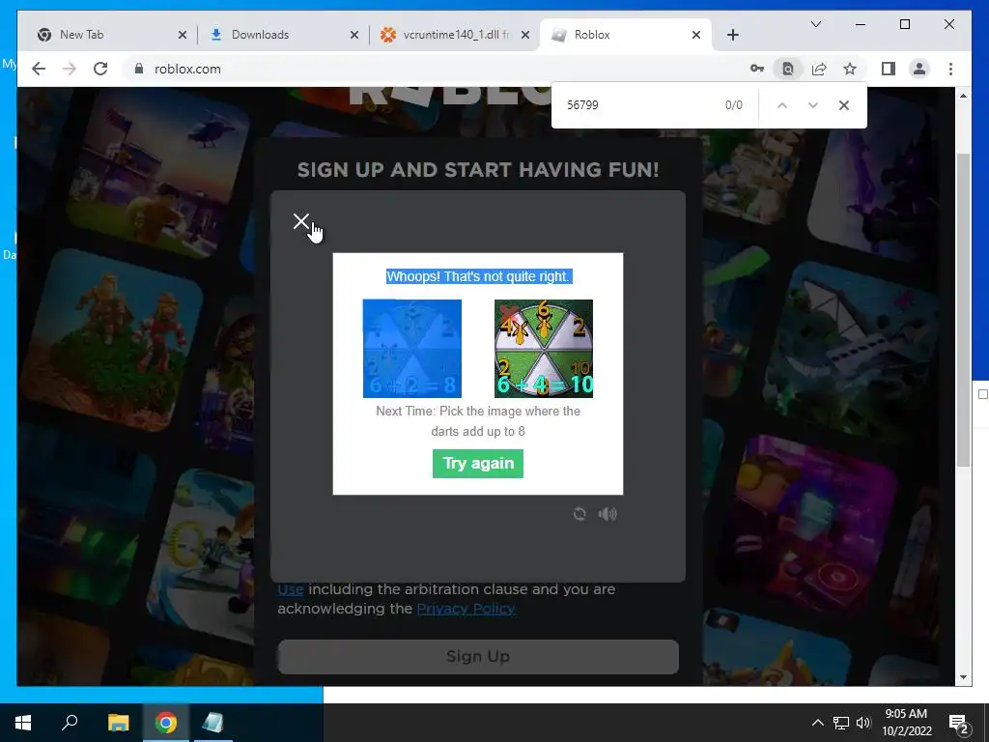Viewport: 989px width, 742px height.
Task: Close the Downloads tab
Action: (354, 35)
